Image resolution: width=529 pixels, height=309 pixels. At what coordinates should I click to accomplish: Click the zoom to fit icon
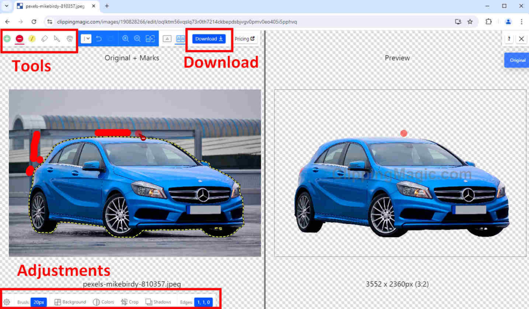point(150,39)
